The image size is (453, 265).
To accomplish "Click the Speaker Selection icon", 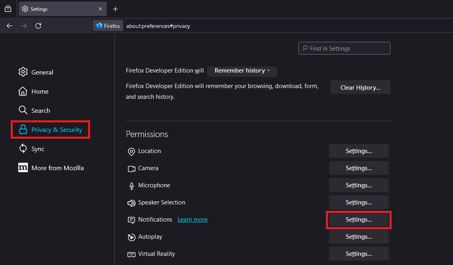I will pyautogui.click(x=131, y=203).
